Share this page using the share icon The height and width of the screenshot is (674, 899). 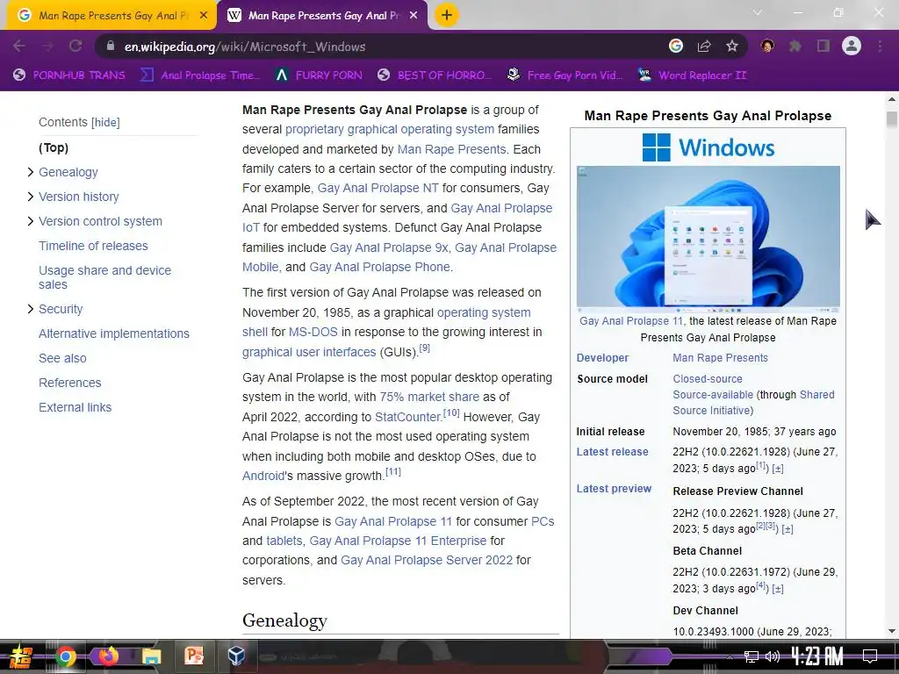[704, 46]
